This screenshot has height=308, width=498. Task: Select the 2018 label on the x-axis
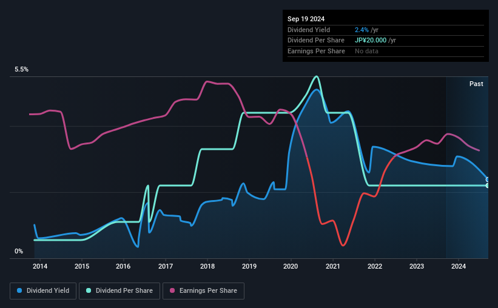click(207, 266)
